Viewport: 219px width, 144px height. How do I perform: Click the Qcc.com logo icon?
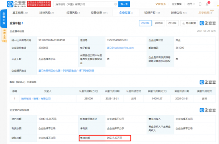tap(10, 4)
